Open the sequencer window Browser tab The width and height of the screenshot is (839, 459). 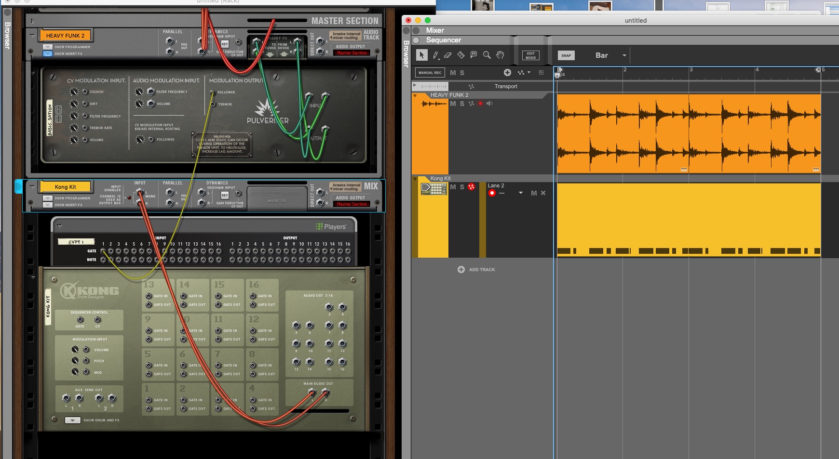pos(406,53)
